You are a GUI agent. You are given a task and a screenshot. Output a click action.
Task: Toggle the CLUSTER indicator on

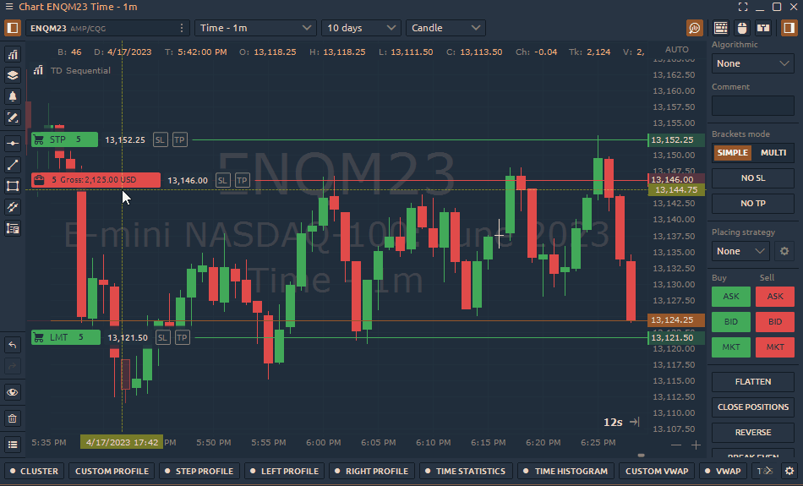(x=34, y=471)
